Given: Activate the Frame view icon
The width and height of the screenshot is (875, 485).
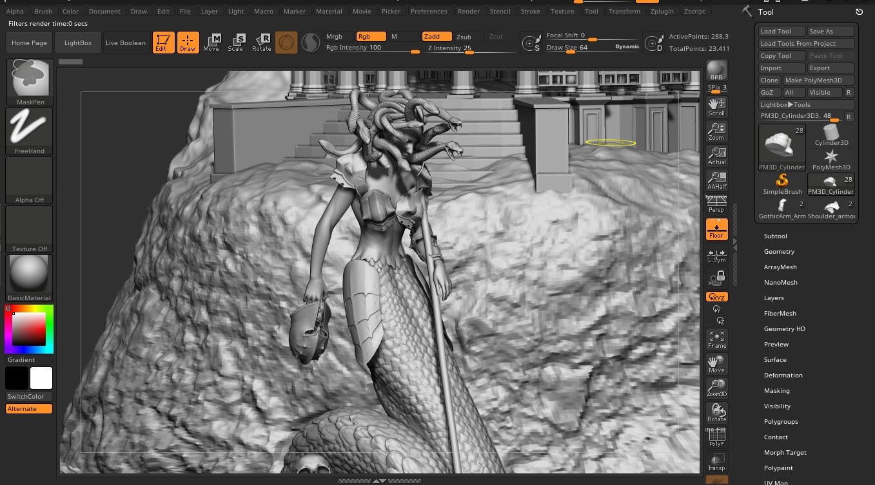Looking at the screenshot, I should click(716, 339).
